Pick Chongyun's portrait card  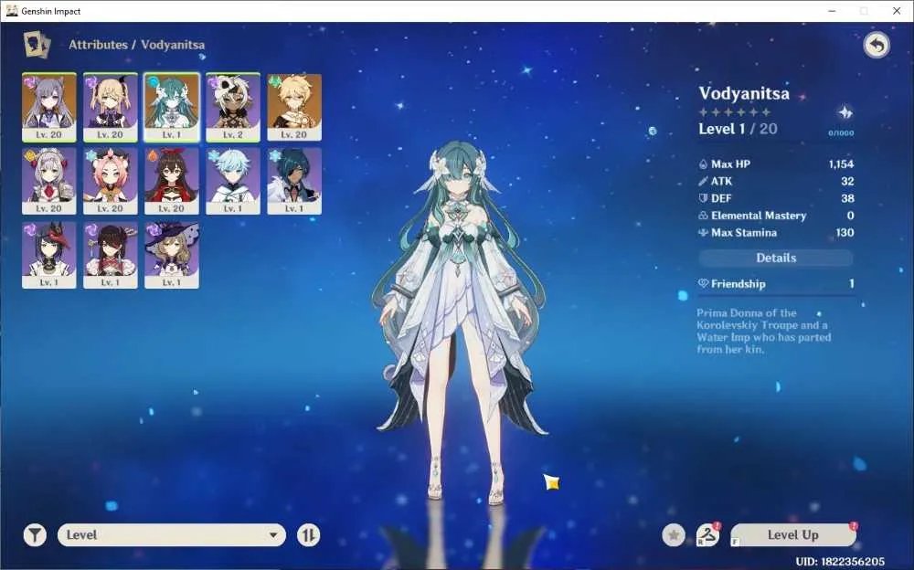coord(232,181)
